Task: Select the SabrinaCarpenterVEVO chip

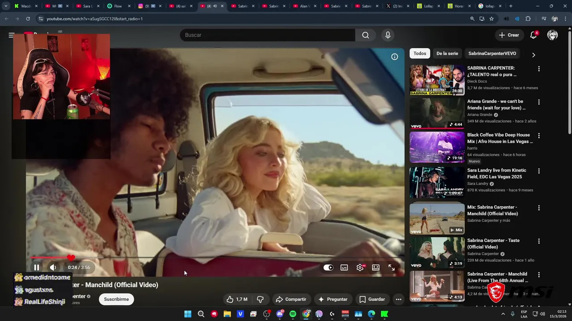Action: click(x=492, y=53)
